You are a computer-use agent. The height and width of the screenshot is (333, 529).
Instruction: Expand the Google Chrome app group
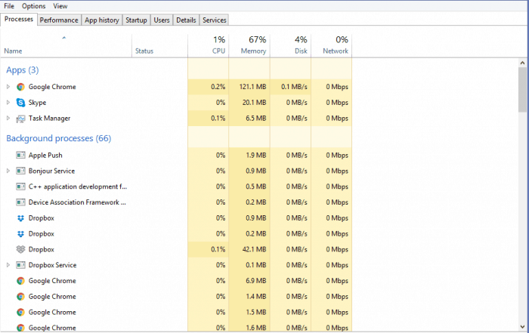coord(8,87)
